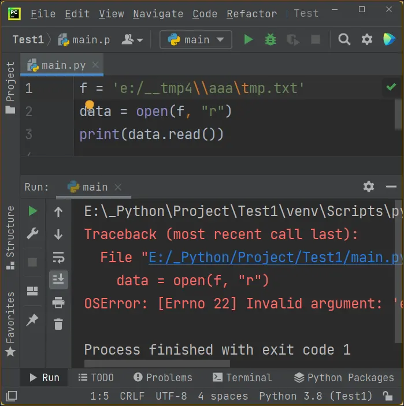Click the print console output icon
This screenshot has height=406, width=404.
(x=58, y=303)
